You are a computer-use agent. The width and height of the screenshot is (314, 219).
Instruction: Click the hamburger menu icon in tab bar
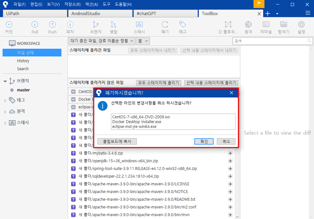308,13
